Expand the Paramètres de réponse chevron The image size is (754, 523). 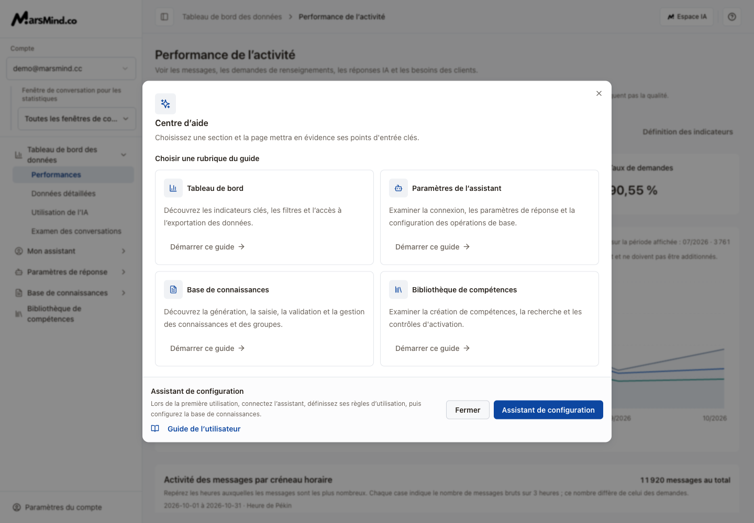(x=124, y=272)
